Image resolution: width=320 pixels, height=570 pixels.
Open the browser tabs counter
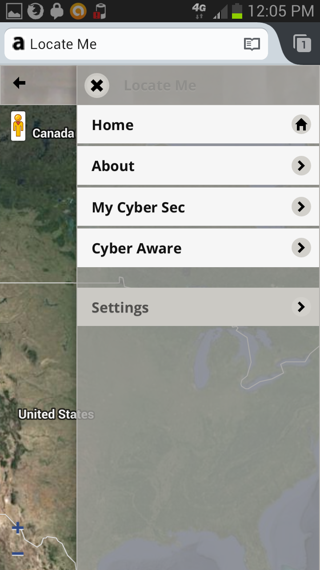[303, 44]
